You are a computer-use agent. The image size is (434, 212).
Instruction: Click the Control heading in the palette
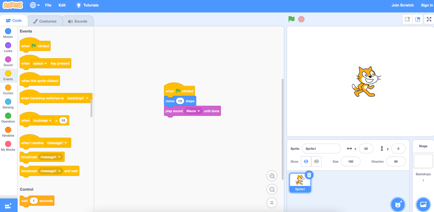[26, 189]
